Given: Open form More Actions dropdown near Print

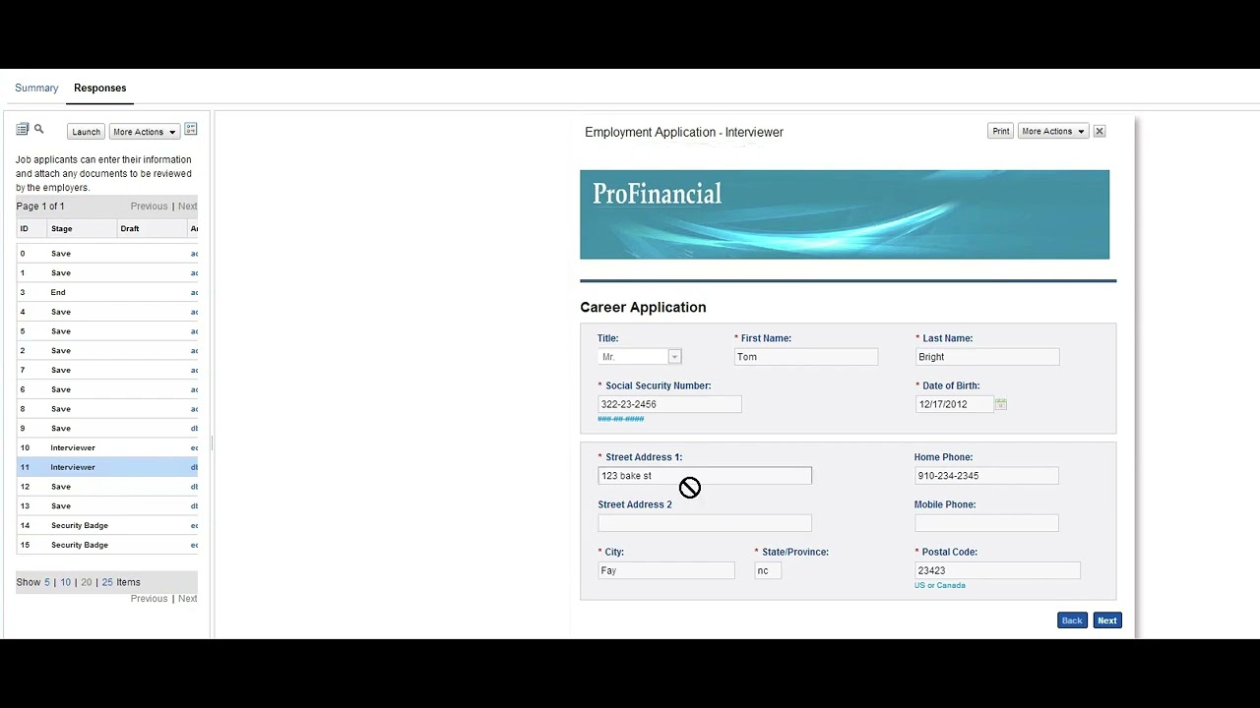Looking at the screenshot, I should click(x=1052, y=131).
